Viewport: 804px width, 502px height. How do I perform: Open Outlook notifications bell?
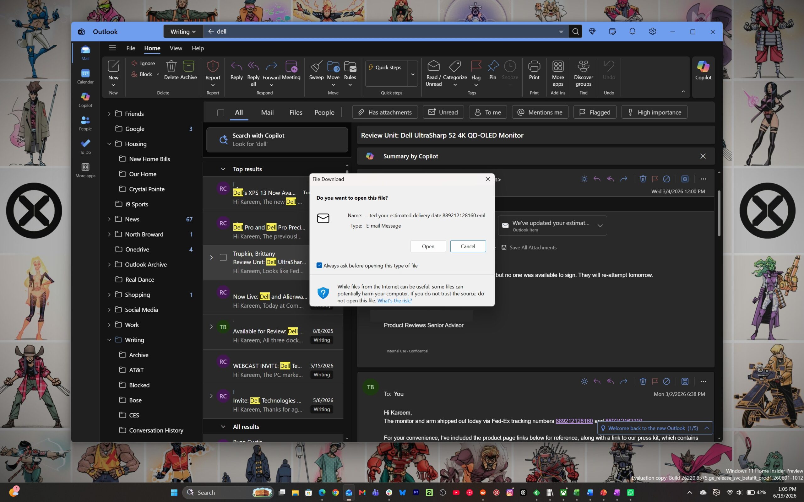pyautogui.click(x=632, y=31)
